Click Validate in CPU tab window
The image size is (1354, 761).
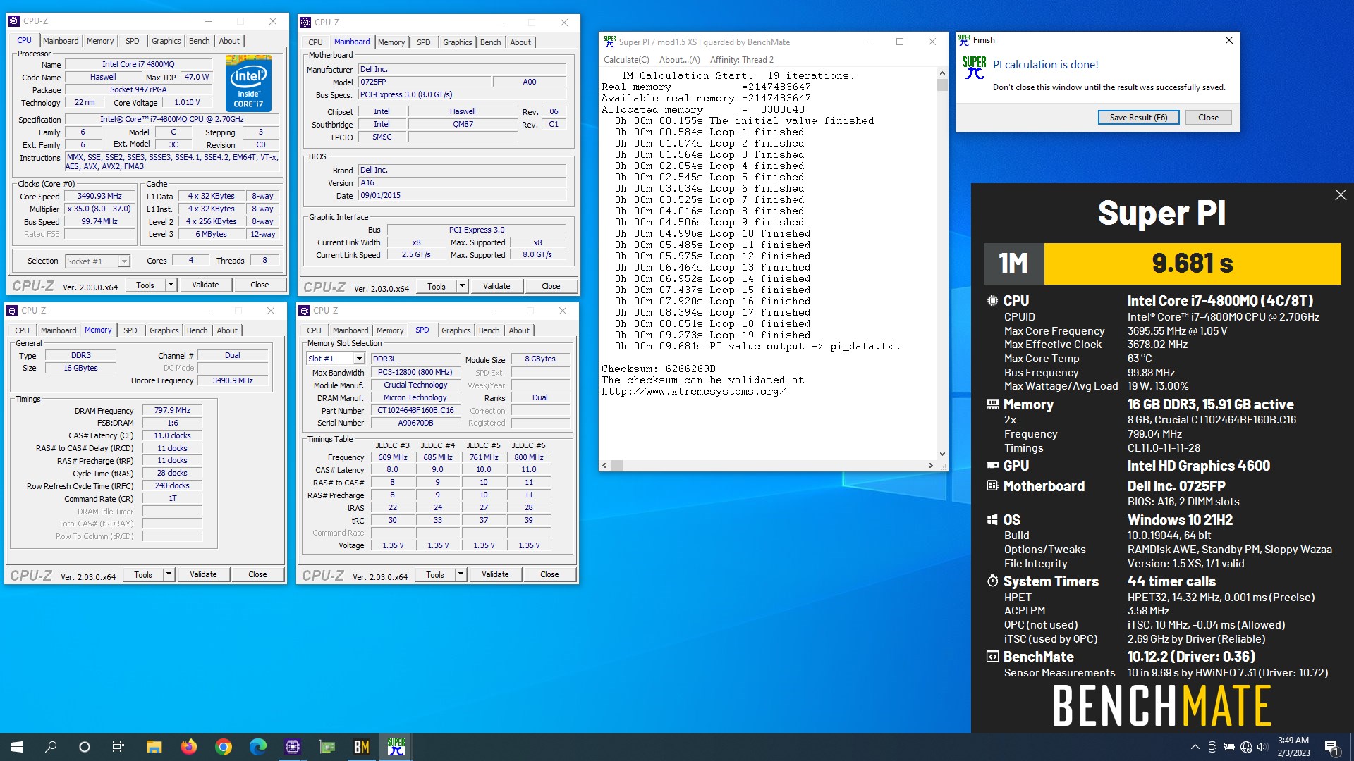click(x=205, y=285)
